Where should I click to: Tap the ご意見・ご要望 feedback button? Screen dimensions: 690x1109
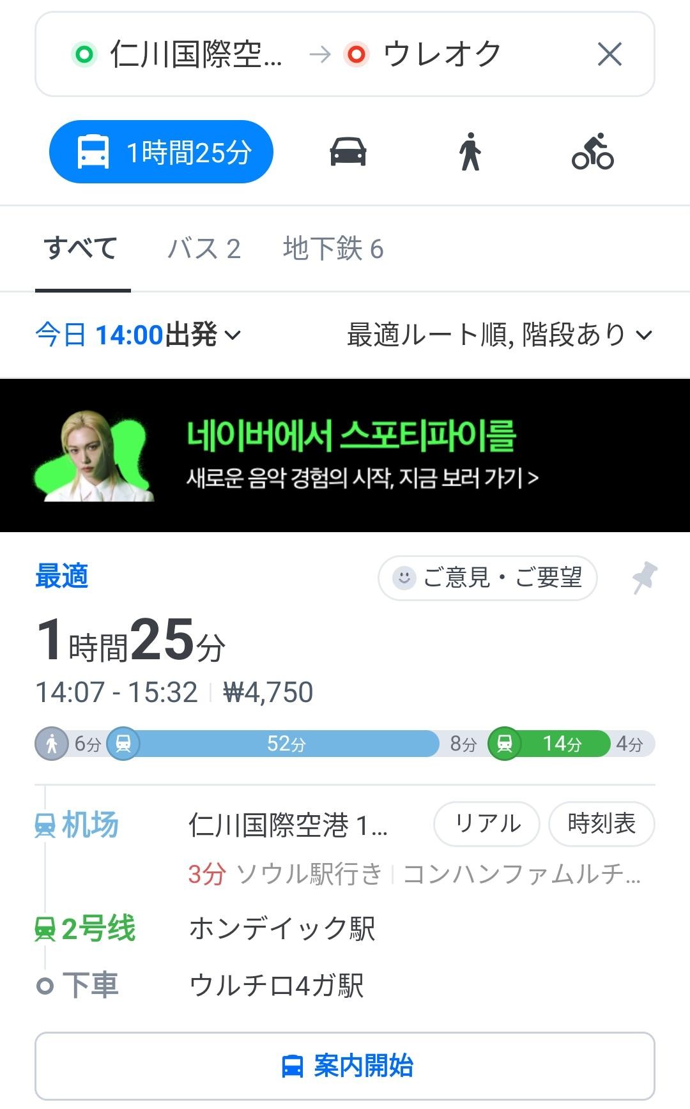click(x=487, y=577)
